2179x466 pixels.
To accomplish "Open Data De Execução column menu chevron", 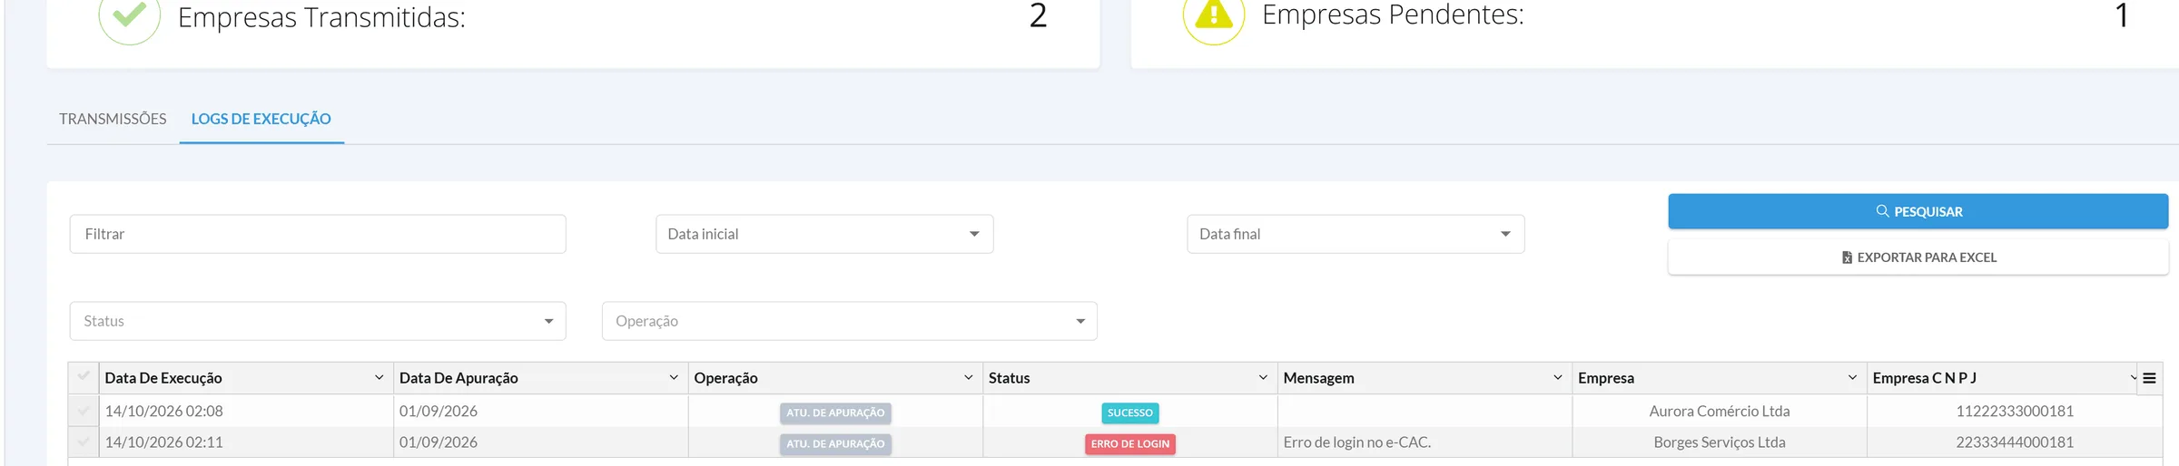I will pos(379,377).
